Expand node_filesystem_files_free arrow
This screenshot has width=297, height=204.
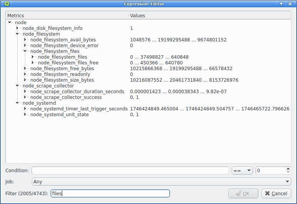pos(33,63)
